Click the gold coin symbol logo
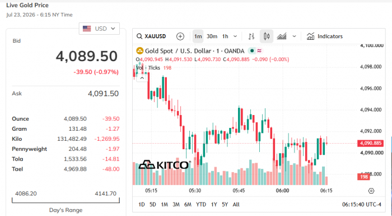The height and width of the screenshot is (216, 392). tap(139, 51)
